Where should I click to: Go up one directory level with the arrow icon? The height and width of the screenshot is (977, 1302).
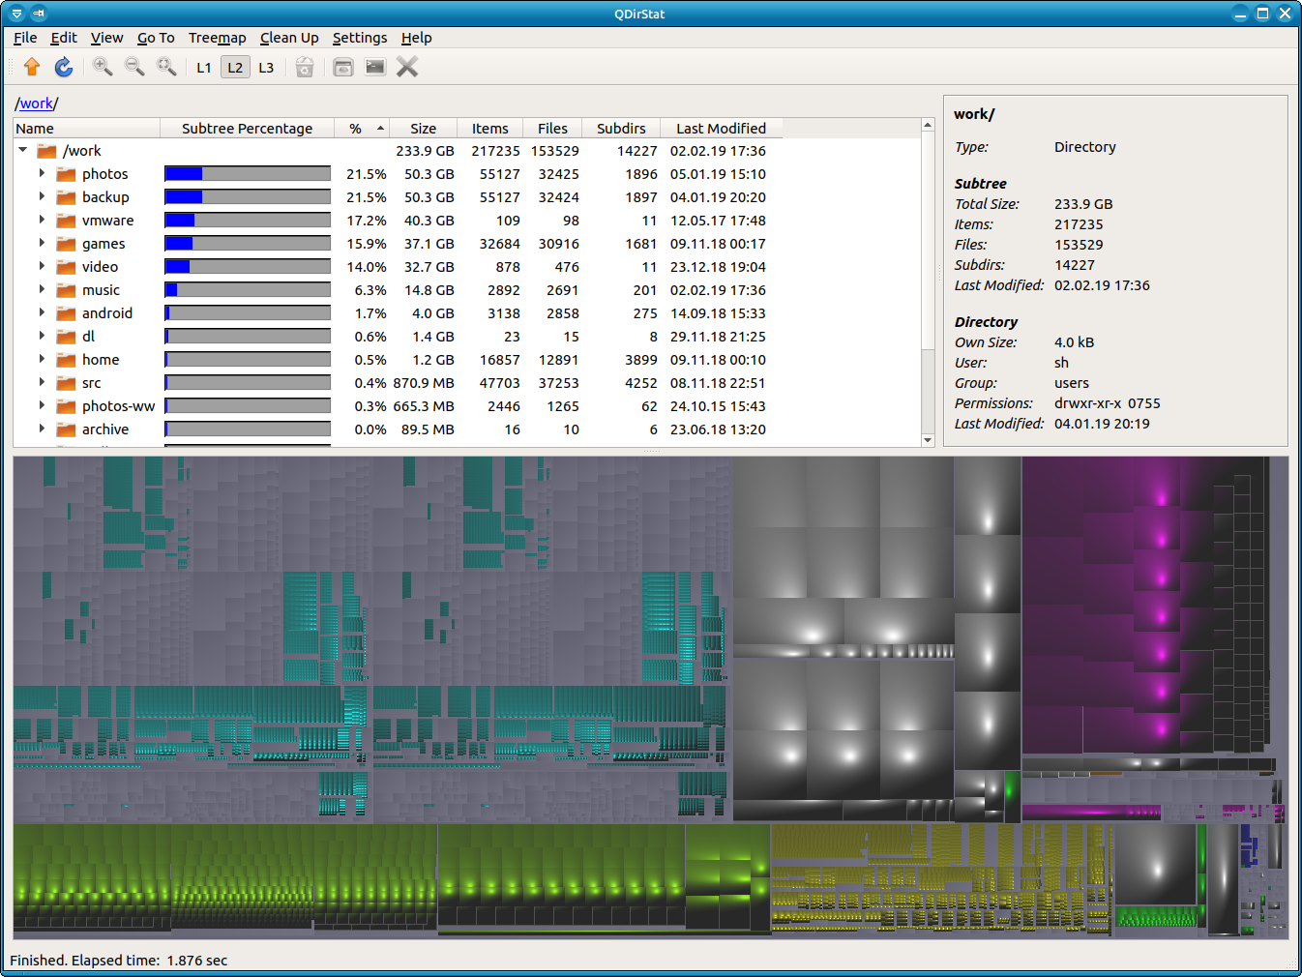(32, 67)
